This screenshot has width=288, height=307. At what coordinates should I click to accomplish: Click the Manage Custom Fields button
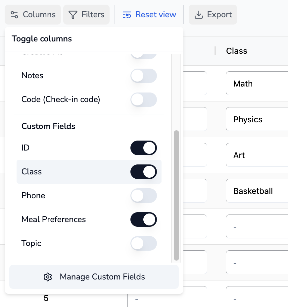(94, 277)
